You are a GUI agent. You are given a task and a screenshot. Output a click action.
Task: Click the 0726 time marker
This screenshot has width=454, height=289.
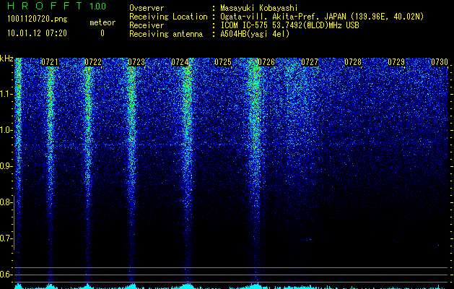click(266, 62)
